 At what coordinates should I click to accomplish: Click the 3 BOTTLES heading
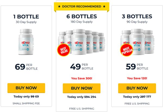click(x=137, y=17)
